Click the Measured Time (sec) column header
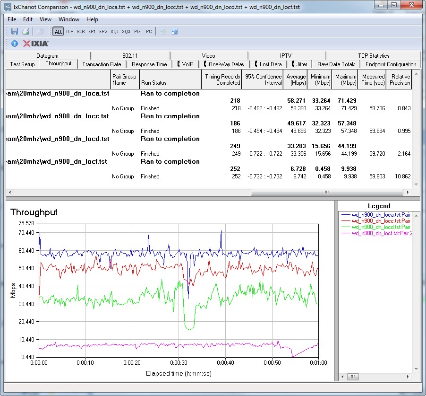This screenshot has height=396, width=426. point(372,79)
